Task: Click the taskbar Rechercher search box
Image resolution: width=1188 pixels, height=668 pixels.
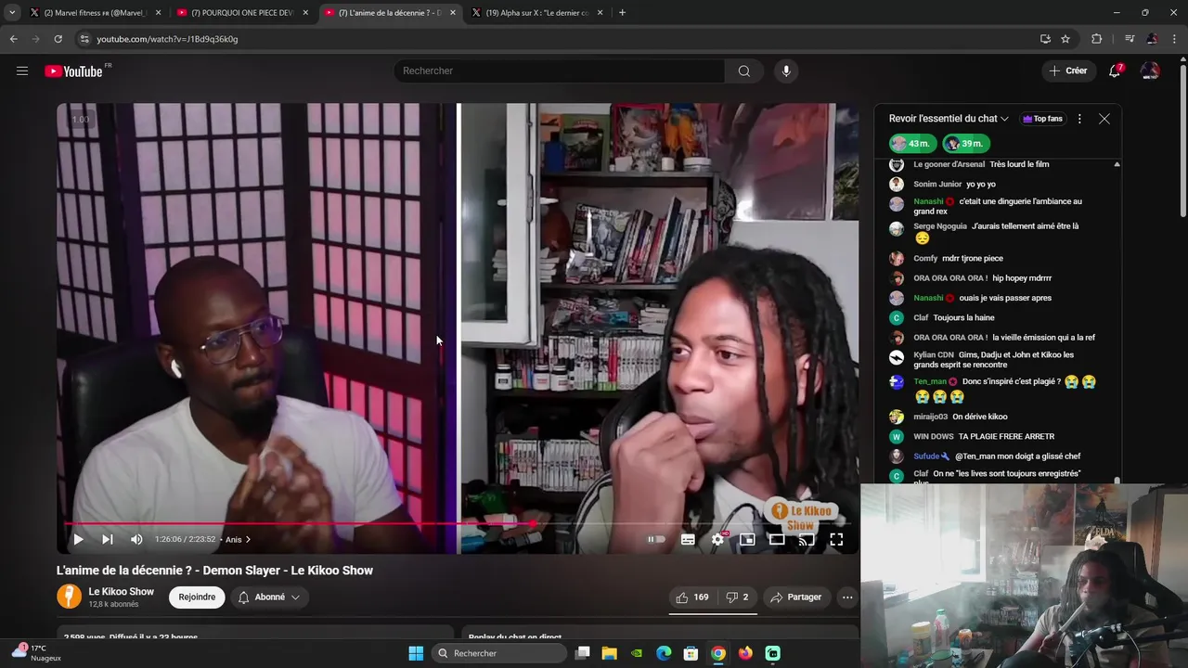Action: click(499, 653)
